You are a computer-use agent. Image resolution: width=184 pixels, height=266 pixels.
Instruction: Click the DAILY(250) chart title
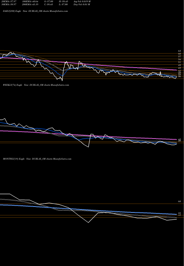[x=35, y=11]
